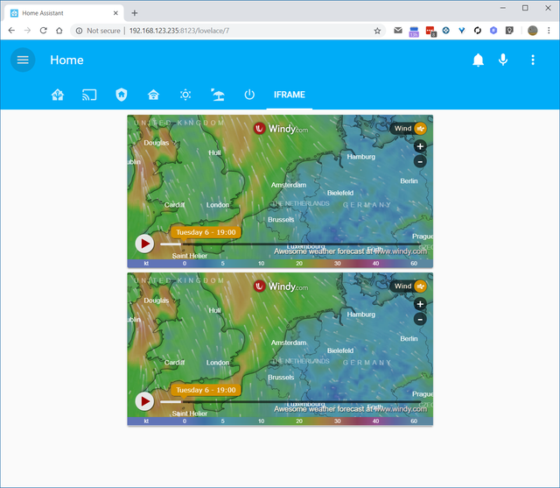The height and width of the screenshot is (488, 560).
Task: Open the Home Assistant hamburger menu
Action: (23, 60)
